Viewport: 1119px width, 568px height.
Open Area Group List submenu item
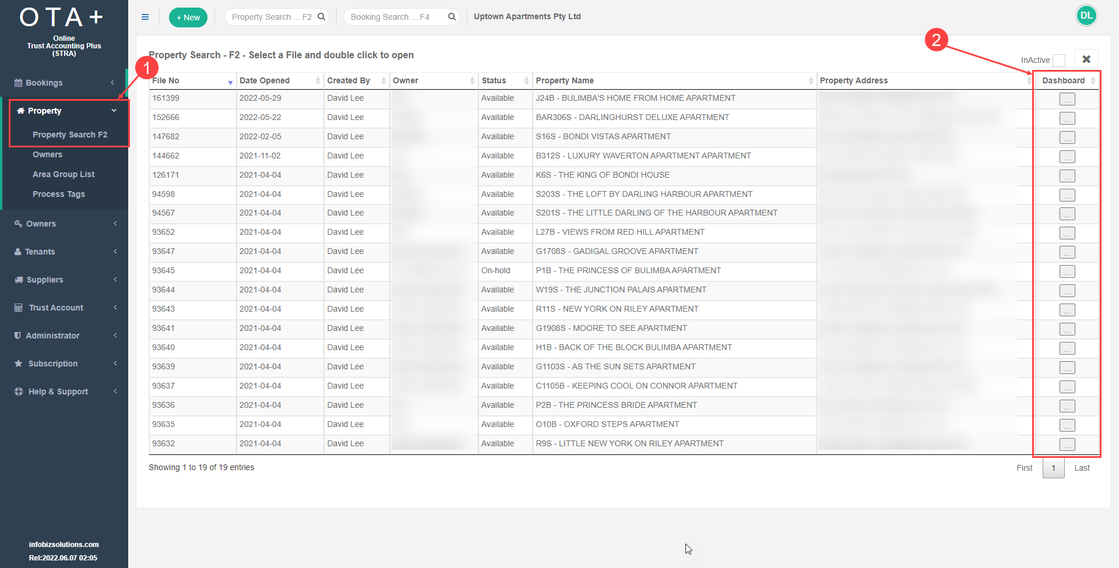(x=64, y=174)
